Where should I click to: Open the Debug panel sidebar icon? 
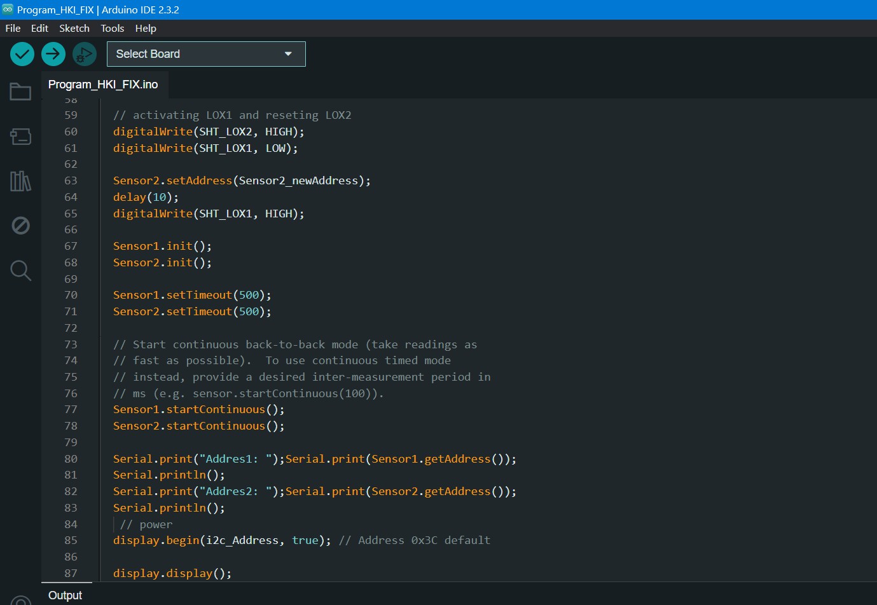pyautogui.click(x=20, y=226)
